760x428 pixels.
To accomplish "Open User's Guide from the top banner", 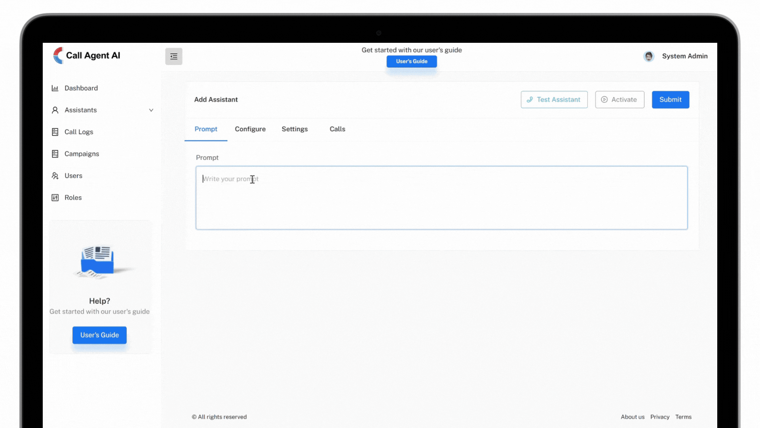I will coord(412,61).
